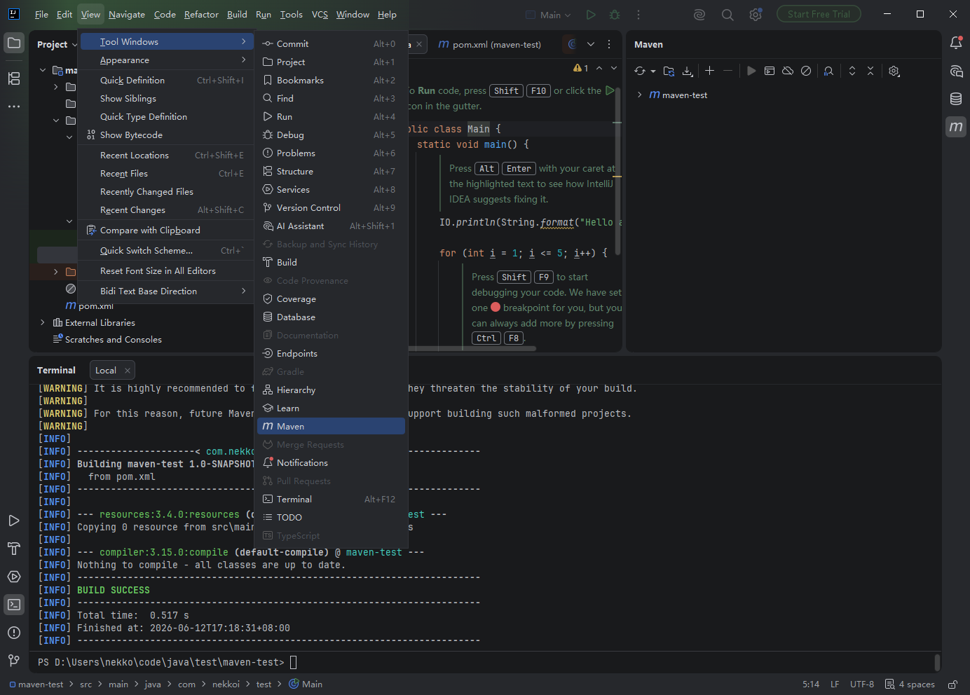Open IDE settings gear in title bar

pyautogui.click(x=756, y=14)
